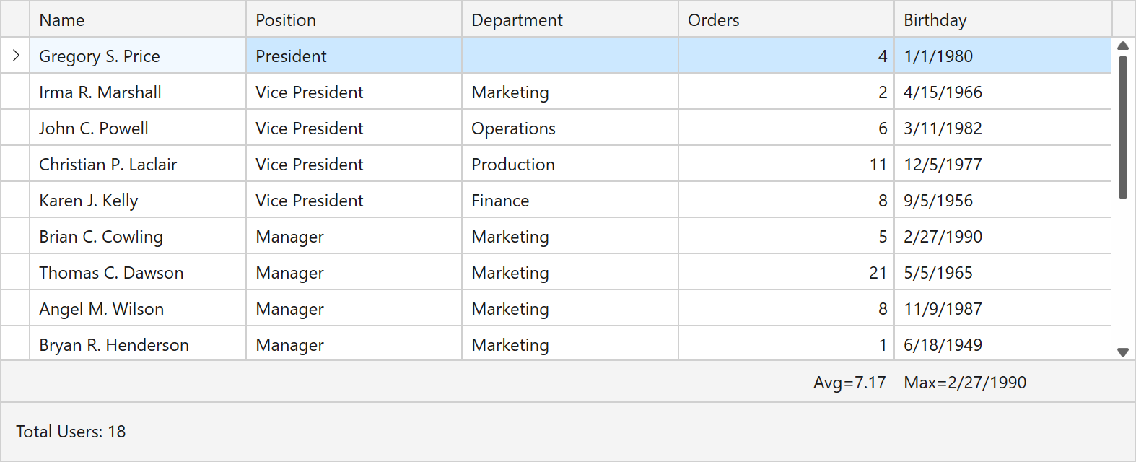Image resolution: width=1136 pixels, height=462 pixels.
Task: Click the scroll up arrow of the grid
Action: pyautogui.click(x=1122, y=46)
